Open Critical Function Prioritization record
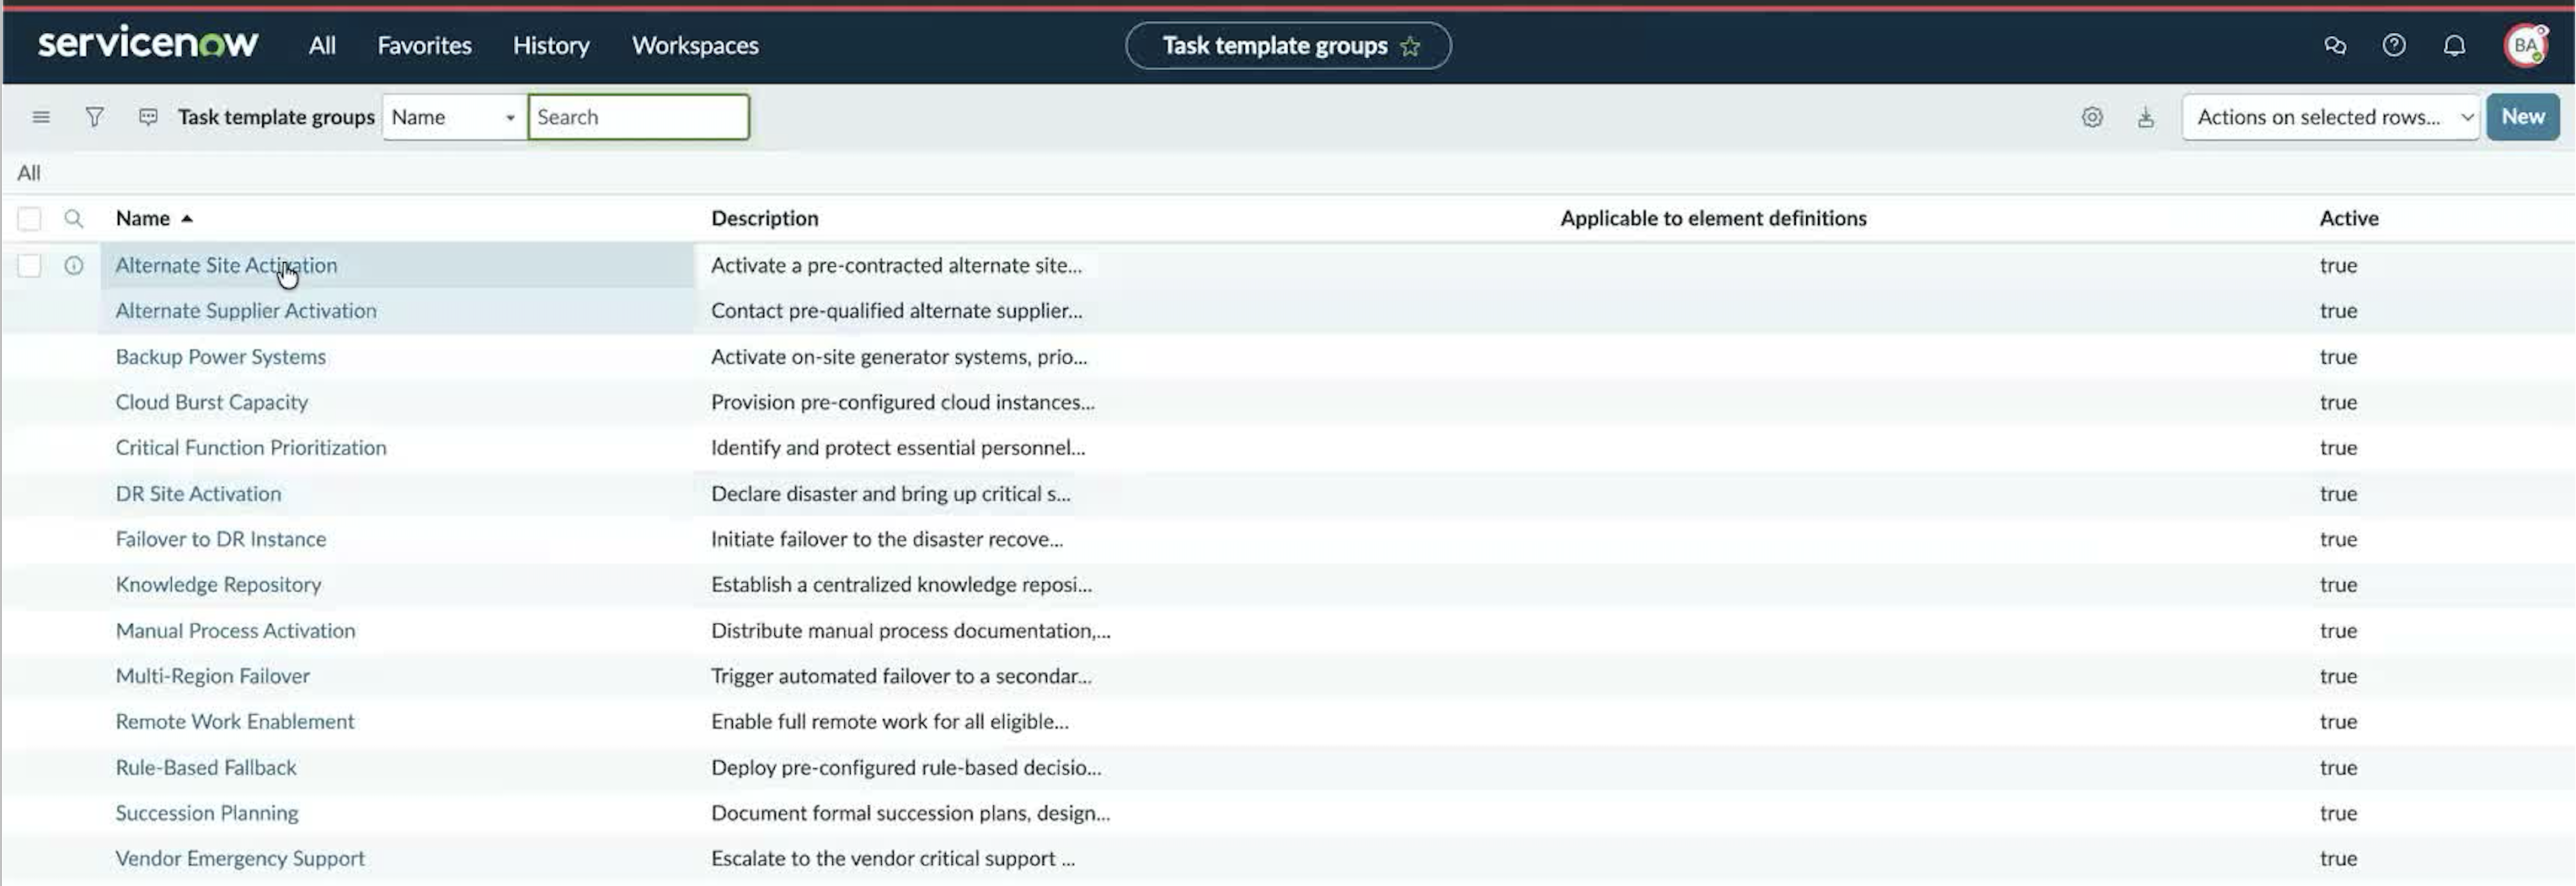Image resolution: width=2576 pixels, height=886 pixels. click(251, 448)
